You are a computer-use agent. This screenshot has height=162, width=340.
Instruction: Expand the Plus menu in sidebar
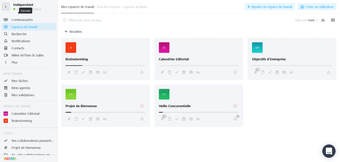click(x=14, y=62)
